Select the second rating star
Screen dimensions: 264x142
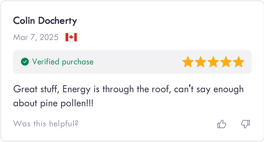coord(200,62)
